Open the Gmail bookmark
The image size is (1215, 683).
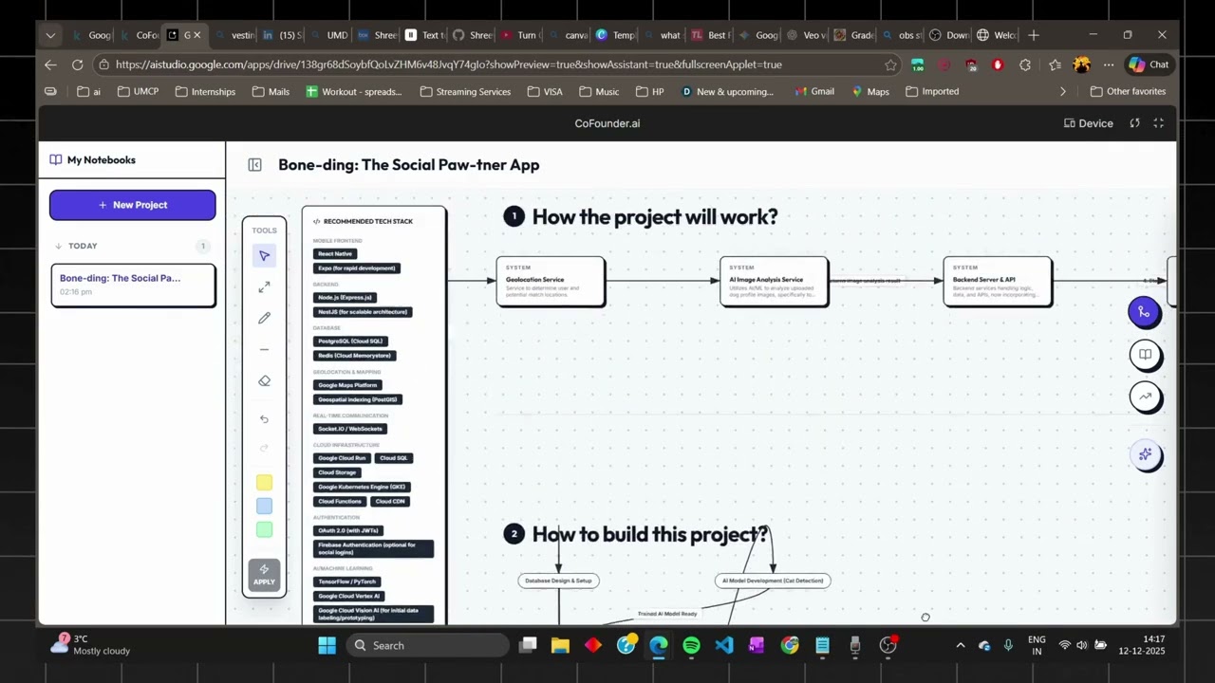coord(813,92)
